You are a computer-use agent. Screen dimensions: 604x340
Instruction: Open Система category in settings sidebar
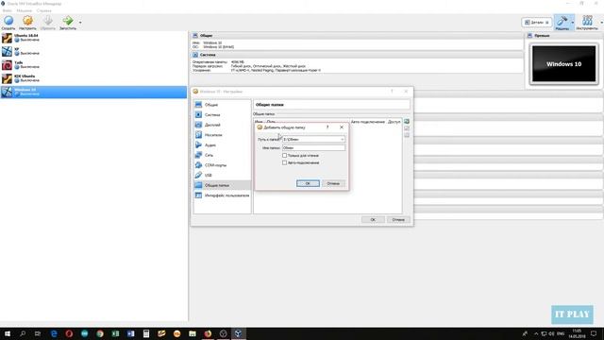[223, 114]
